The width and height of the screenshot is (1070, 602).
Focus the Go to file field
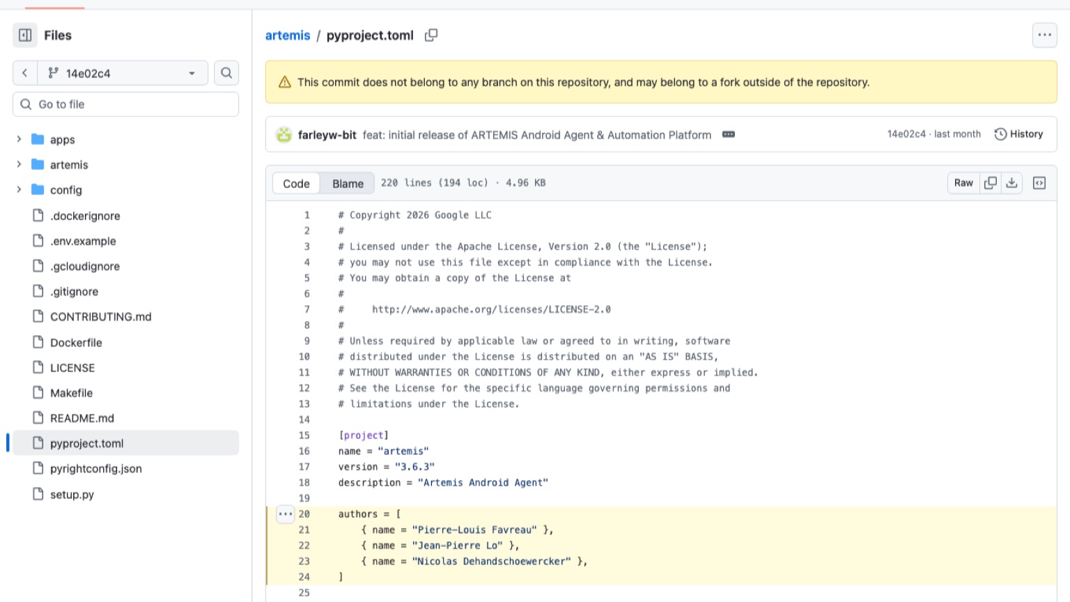[x=125, y=105]
